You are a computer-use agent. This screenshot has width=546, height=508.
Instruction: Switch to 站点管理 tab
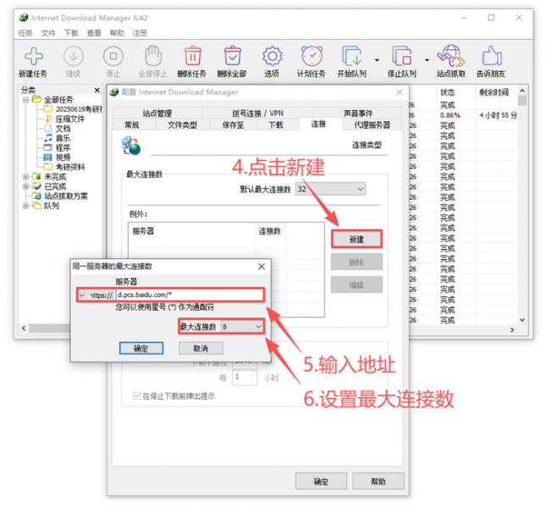point(157,113)
